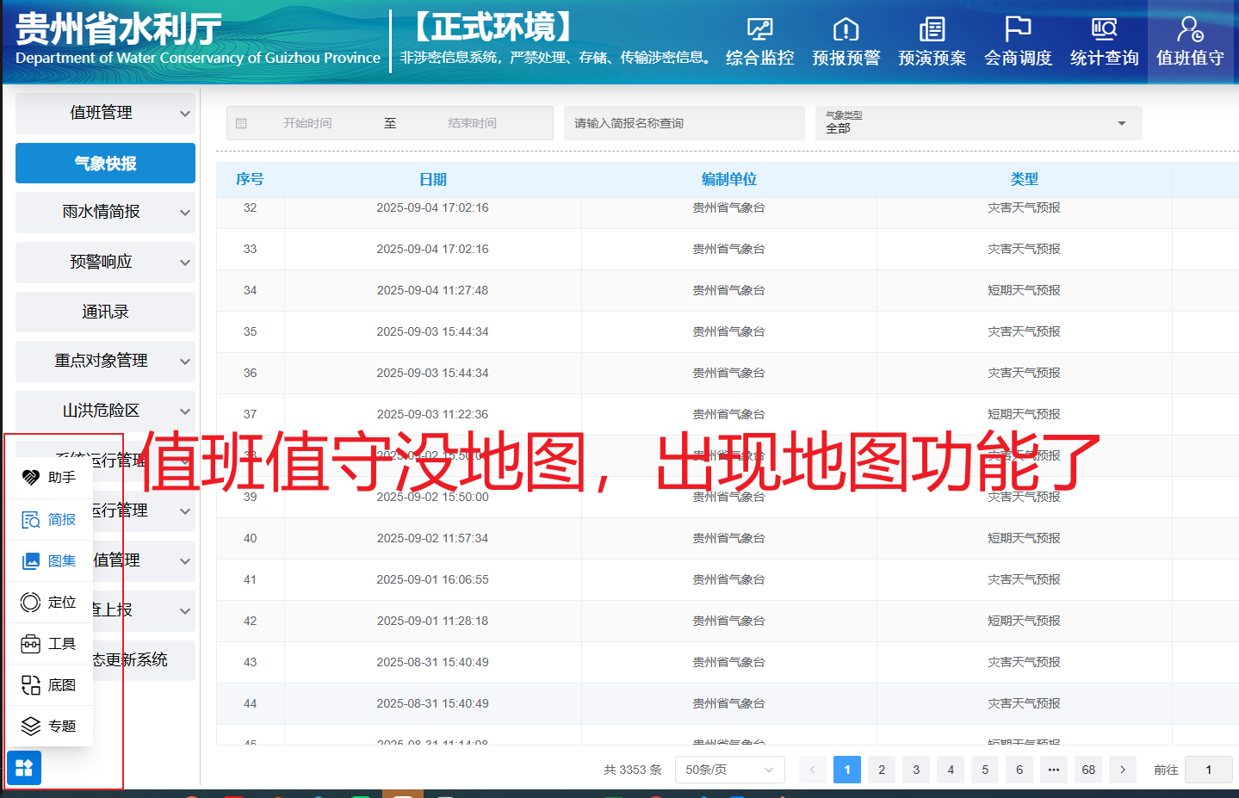Go to page 4
The height and width of the screenshot is (798, 1239).
[951, 770]
